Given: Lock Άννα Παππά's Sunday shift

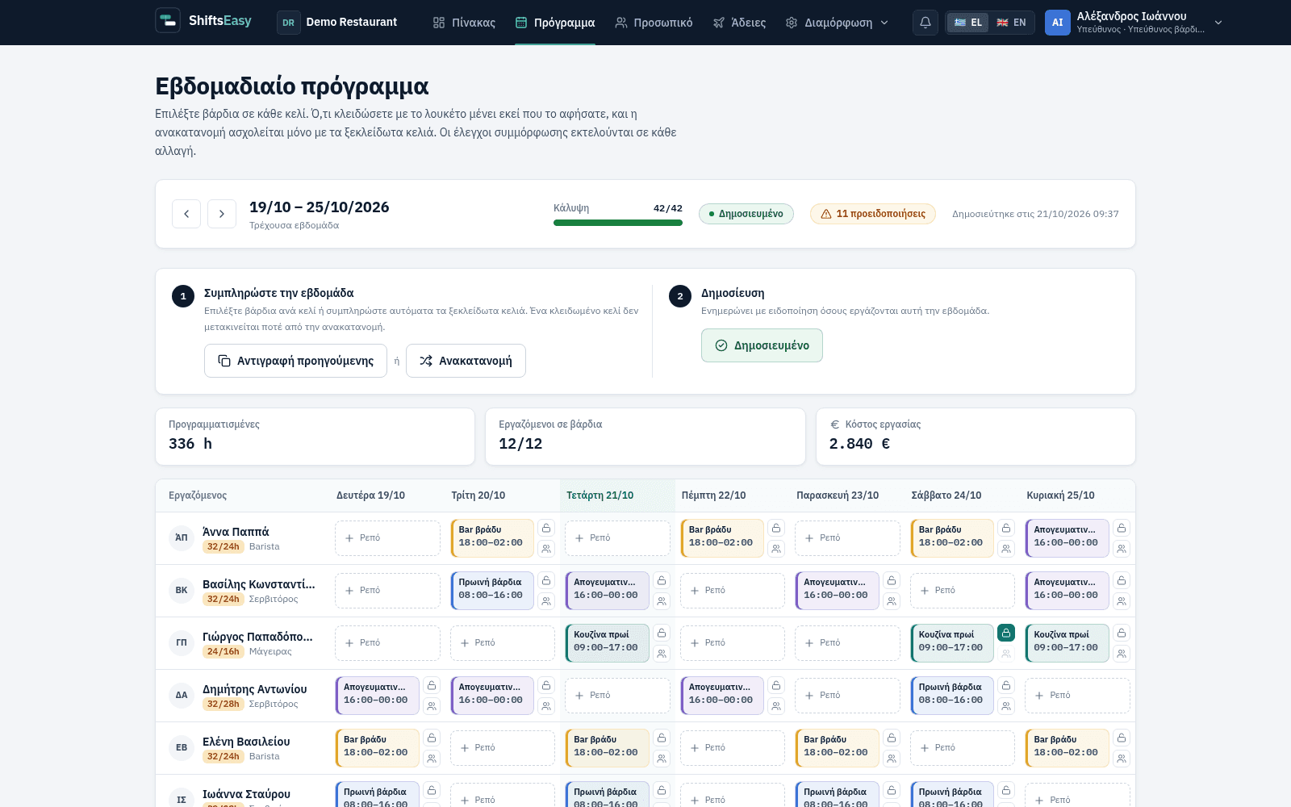Looking at the screenshot, I should (1122, 528).
